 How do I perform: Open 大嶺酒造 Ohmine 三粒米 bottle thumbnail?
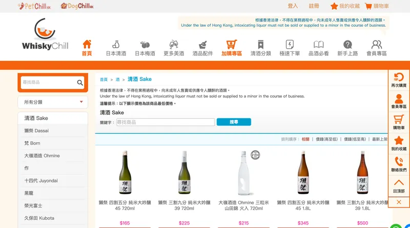(x=244, y=173)
